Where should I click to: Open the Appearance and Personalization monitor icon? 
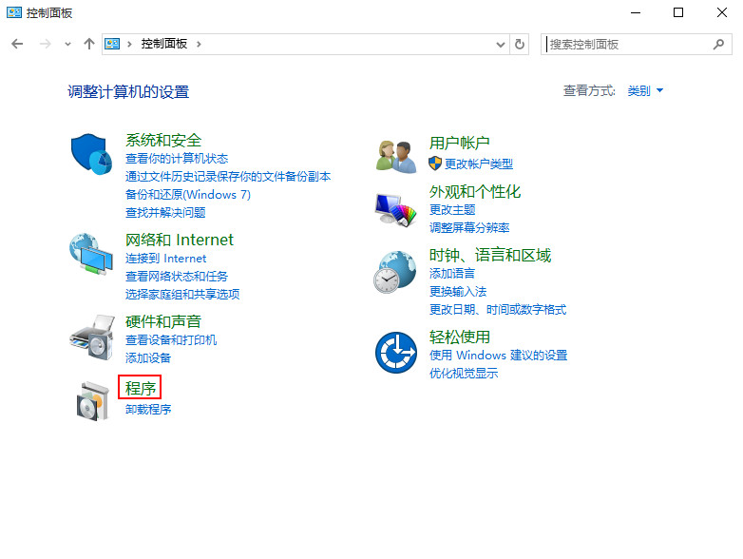click(x=395, y=209)
